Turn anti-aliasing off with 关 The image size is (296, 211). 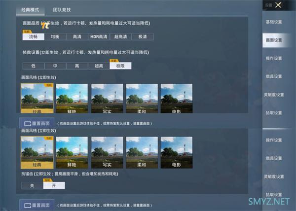coord(32,185)
